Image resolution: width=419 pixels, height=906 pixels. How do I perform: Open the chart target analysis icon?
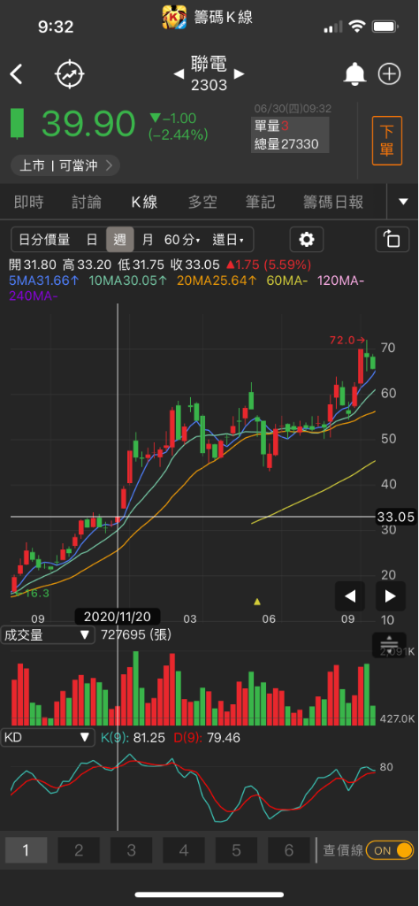(70, 74)
